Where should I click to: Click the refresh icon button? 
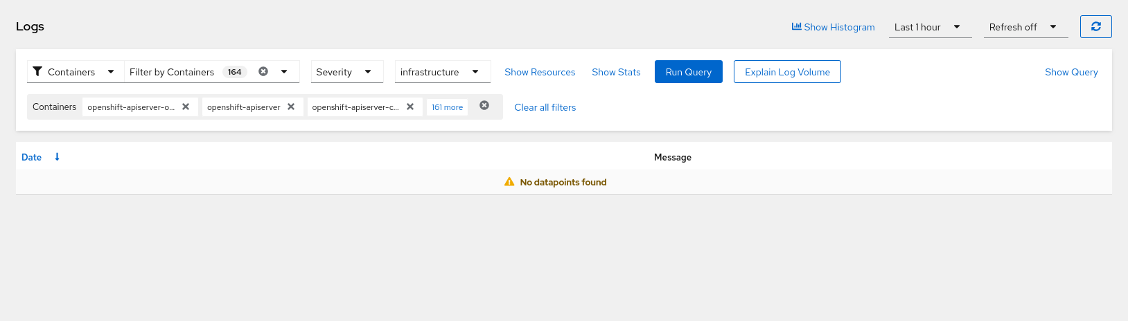point(1095,27)
